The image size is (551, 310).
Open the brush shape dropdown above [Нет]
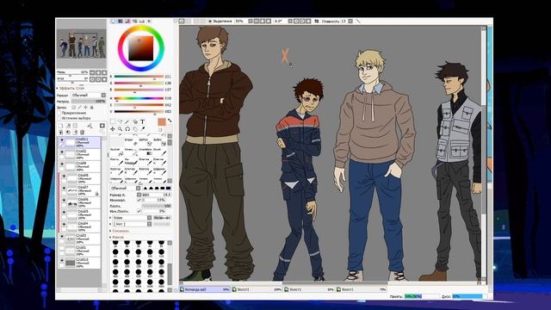click(132, 218)
